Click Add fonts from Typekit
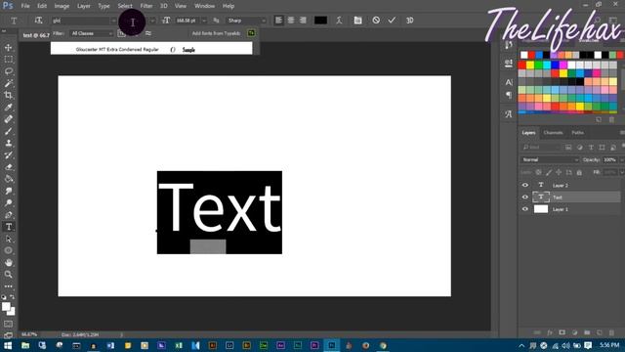The height and width of the screenshot is (352, 625). click(x=216, y=33)
